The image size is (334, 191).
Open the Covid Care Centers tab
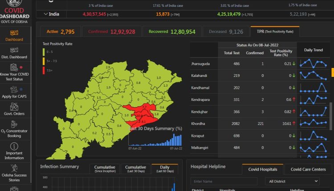pyautogui.click(x=308, y=169)
